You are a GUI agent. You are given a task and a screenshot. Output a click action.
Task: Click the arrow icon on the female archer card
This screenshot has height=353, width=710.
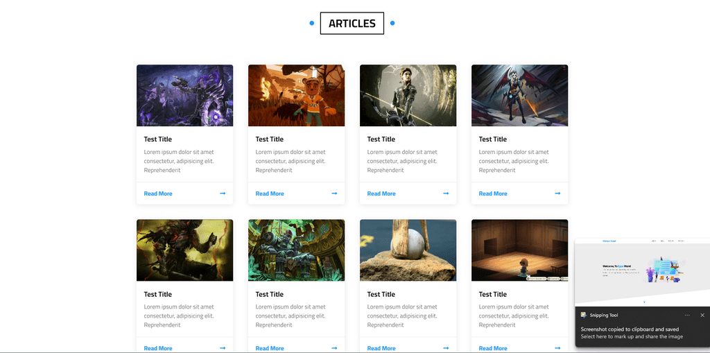click(x=446, y=193)
